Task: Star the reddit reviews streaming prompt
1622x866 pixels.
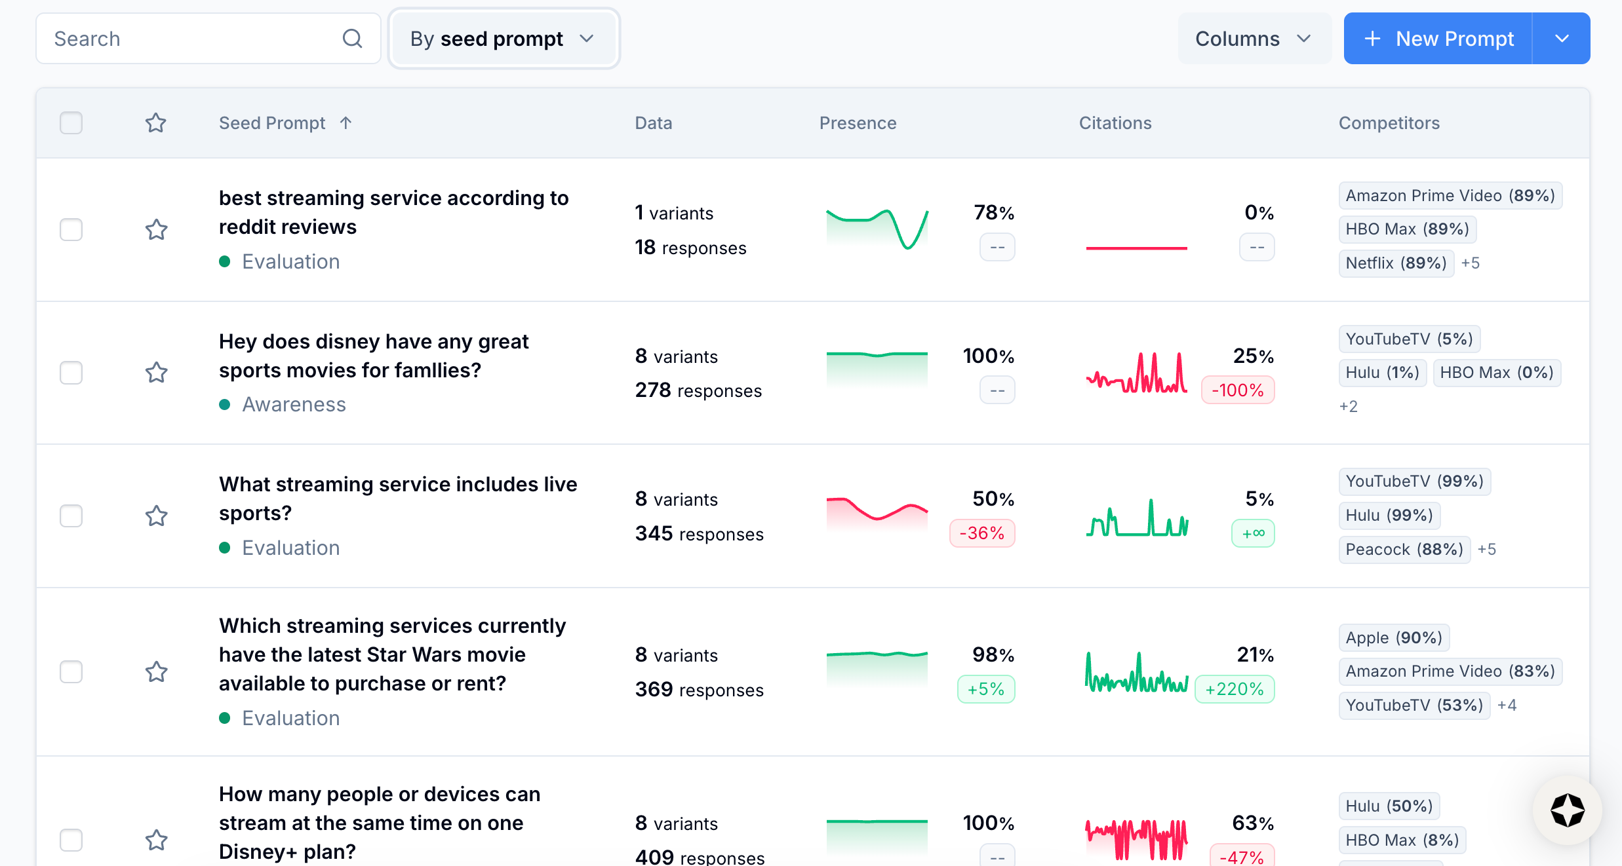Action: (x=156, y=230)
